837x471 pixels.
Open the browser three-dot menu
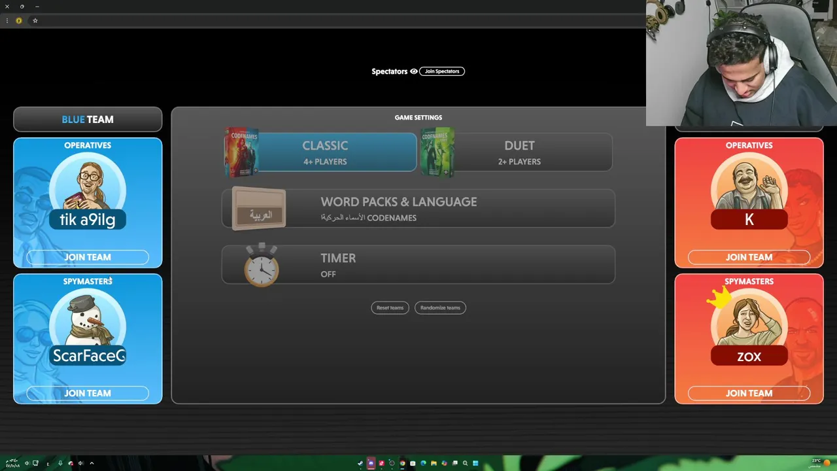(7, 20)
